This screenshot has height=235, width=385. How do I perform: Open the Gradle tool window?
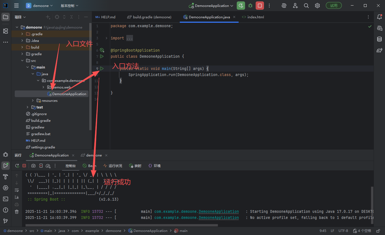[379, 50]
